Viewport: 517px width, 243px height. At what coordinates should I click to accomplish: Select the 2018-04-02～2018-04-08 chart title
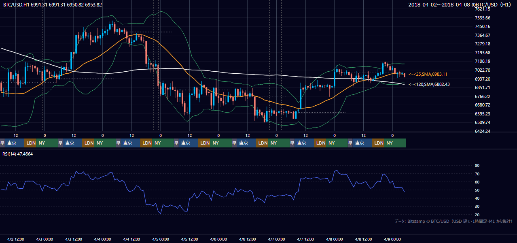461,4
